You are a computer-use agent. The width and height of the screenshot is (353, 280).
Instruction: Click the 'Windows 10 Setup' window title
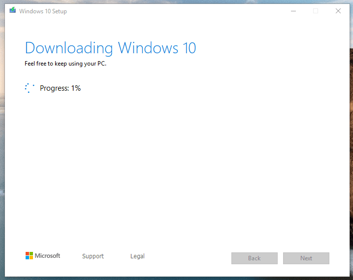43,11
